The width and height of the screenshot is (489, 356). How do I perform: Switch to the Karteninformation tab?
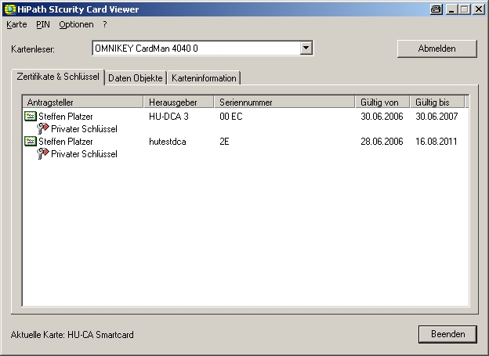204,78
